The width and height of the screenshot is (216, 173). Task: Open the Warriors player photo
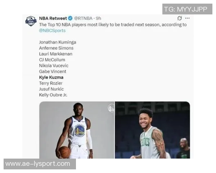point(77,130)
